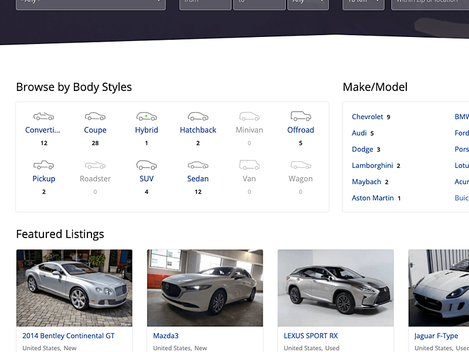469x352 pixels.
Task: Browse Lamborghini listings
Action: [x=372, y=165]
